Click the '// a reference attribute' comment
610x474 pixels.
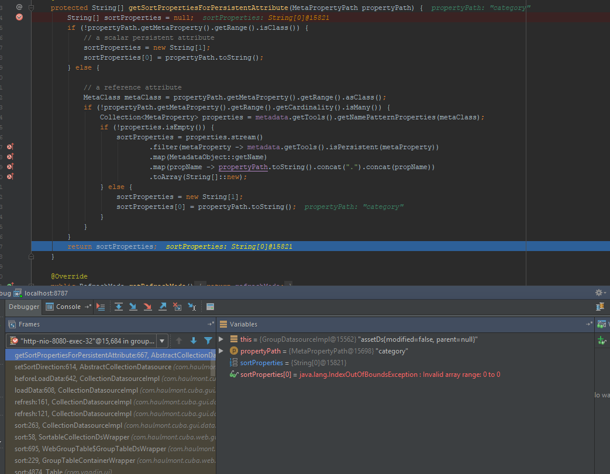(x=133, y=87)
